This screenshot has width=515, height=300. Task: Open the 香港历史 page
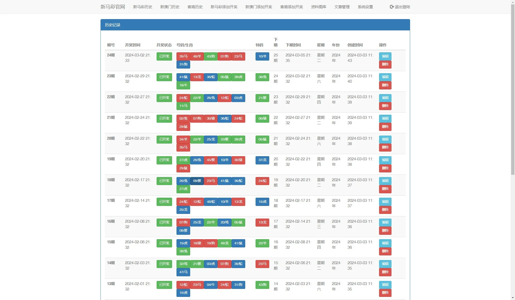point(195,7)
